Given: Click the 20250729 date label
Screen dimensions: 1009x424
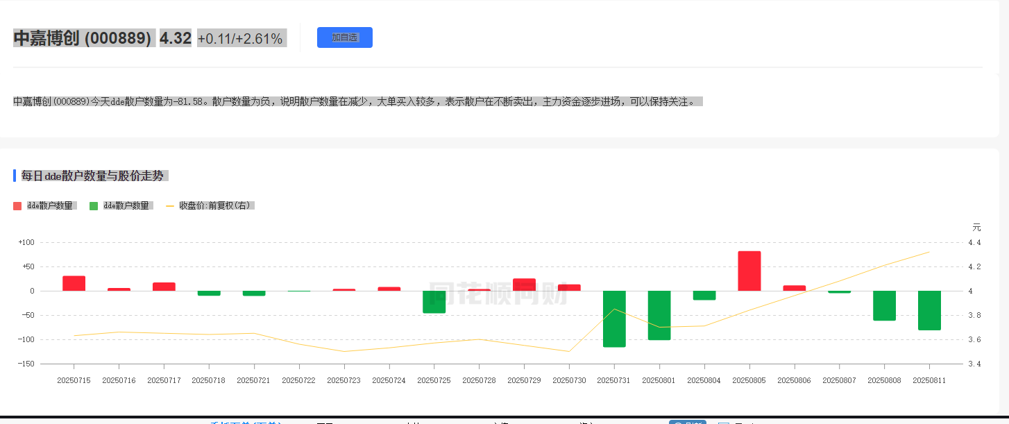Looking at the screenshot, I should point(525,380).
